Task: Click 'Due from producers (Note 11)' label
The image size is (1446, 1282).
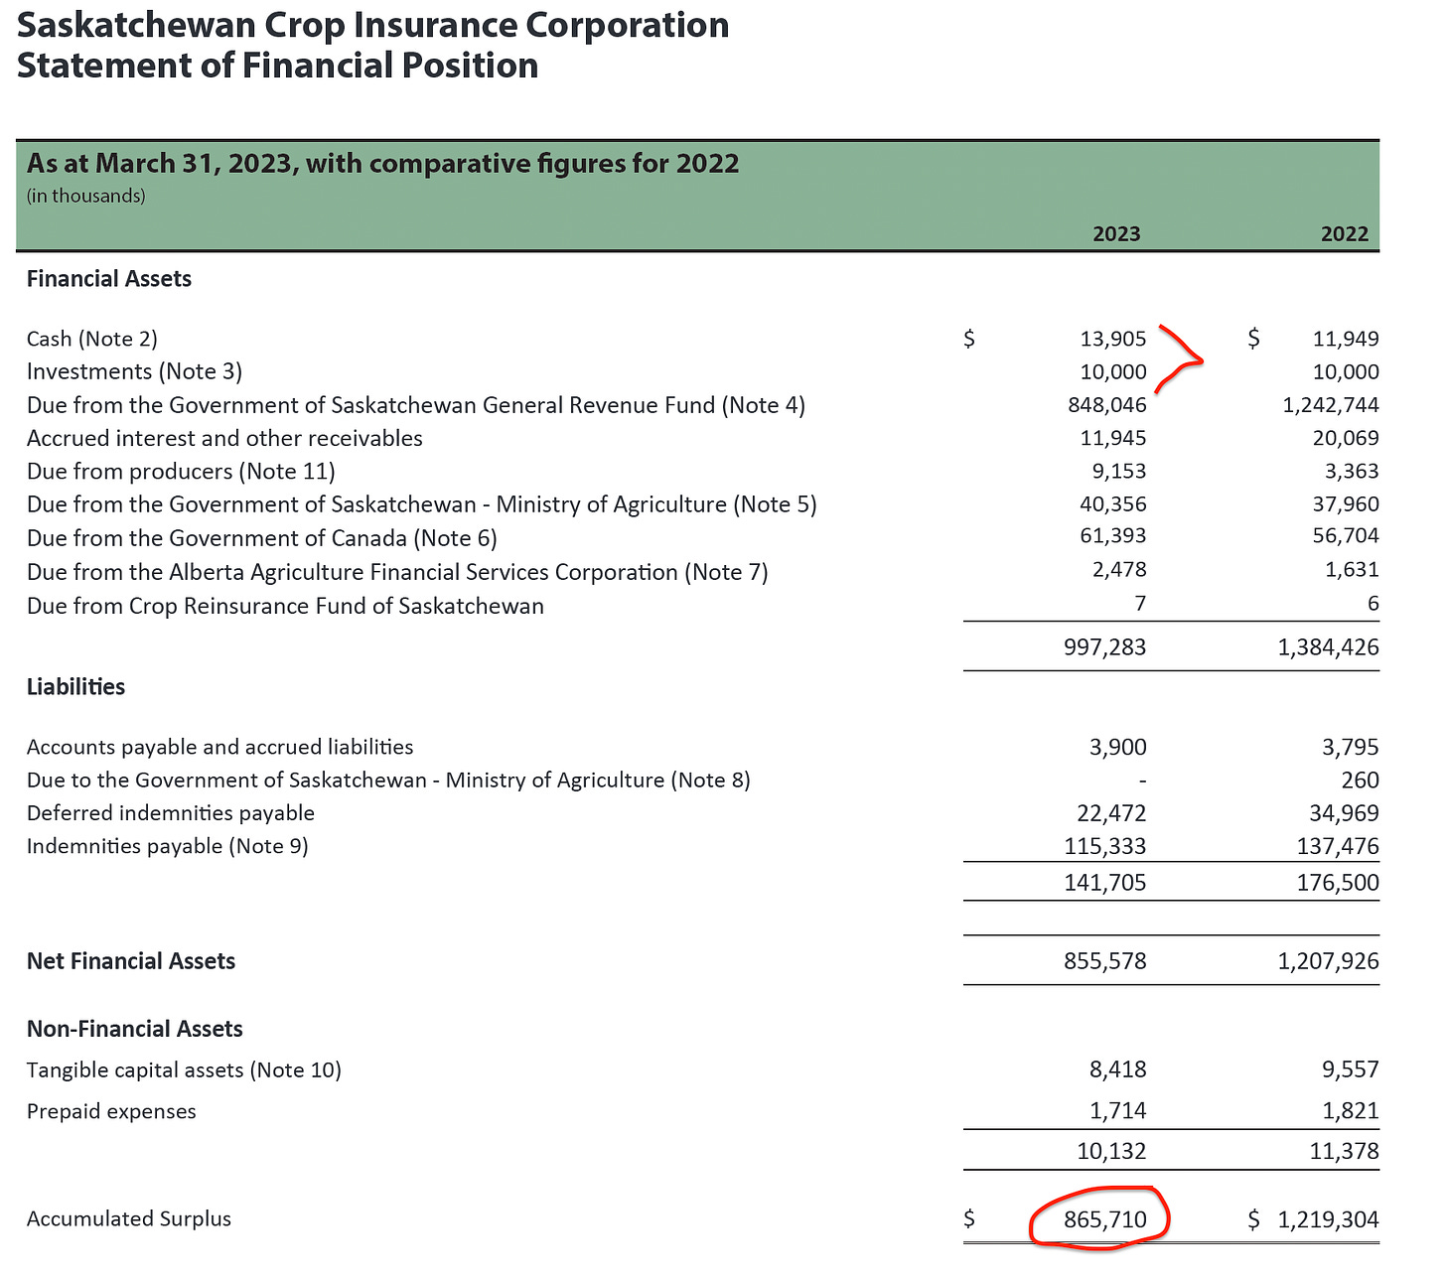Action: coord(181,471)
